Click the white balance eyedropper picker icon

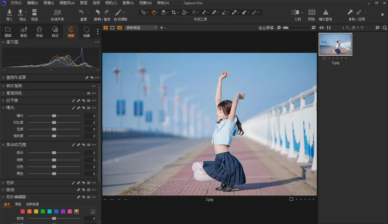point(73,101)
